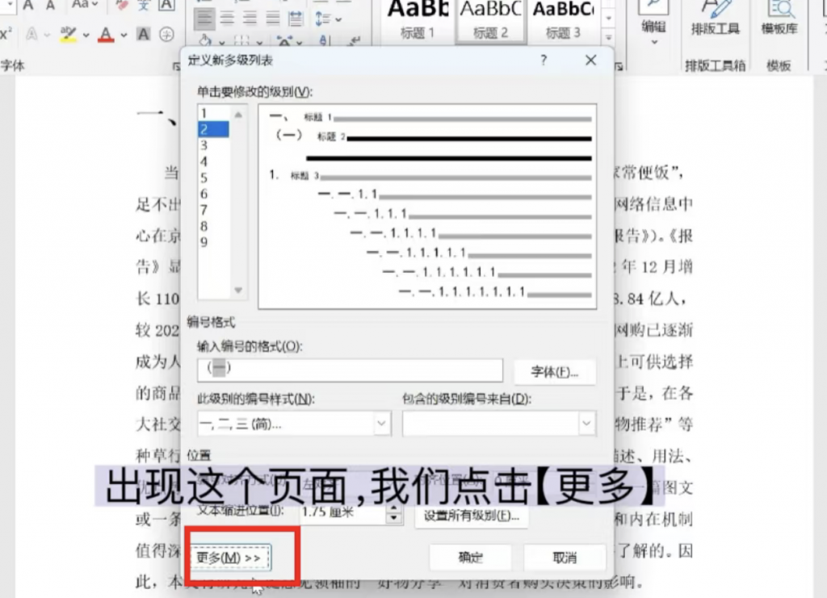Click the increase font size icon
This screenshot has width=827, height=598.
point(28,6)
